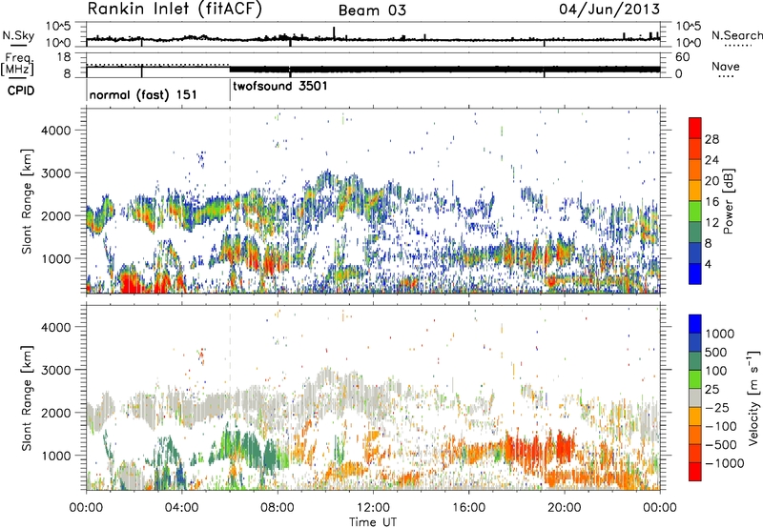
Task: Click the velocity panel 'Slant Range [km]' label
Action: [27, 397]
